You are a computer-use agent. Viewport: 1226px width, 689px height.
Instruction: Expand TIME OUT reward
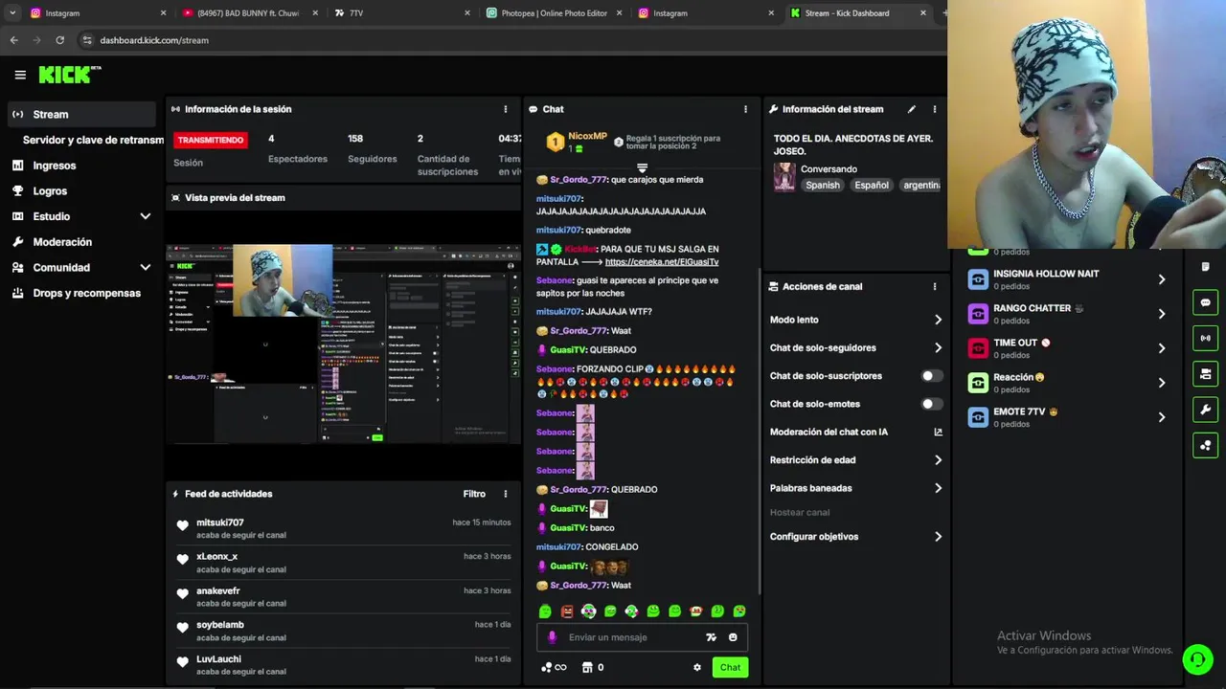coord(1162,348)
